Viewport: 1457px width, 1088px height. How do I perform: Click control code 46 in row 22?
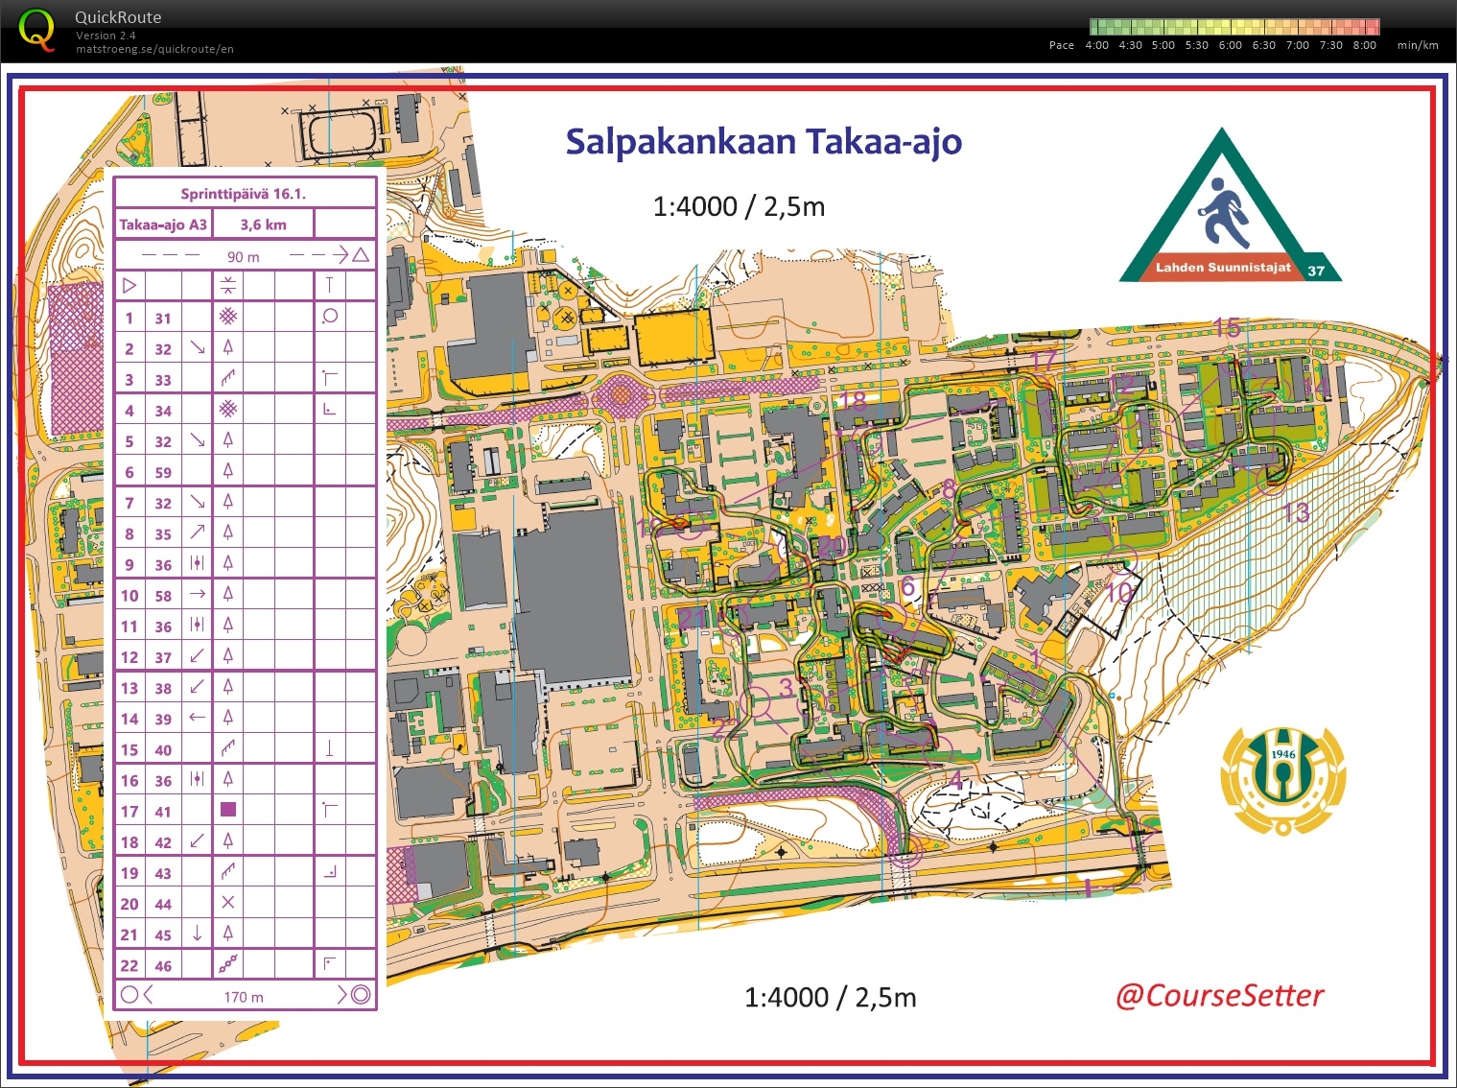pyautogui.click(x=163, y=966)
